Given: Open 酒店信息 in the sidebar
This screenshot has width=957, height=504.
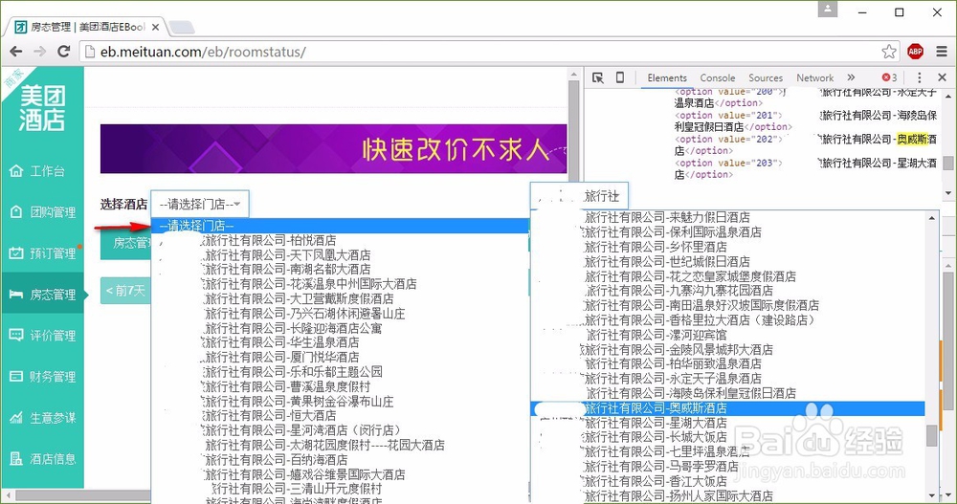Looking at the screenshot, I should pyautogui.click(x=43, y=458).
